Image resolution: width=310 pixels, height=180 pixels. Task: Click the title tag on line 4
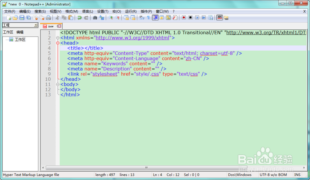click(85, 48)
